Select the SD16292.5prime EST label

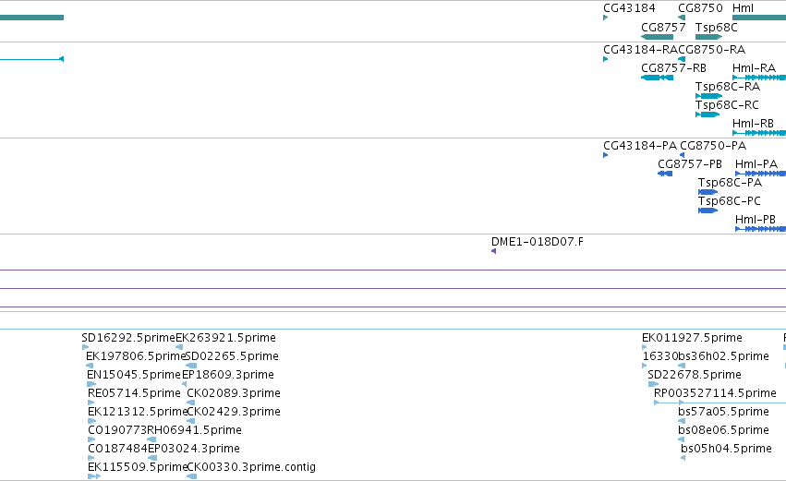coord(128,338)
